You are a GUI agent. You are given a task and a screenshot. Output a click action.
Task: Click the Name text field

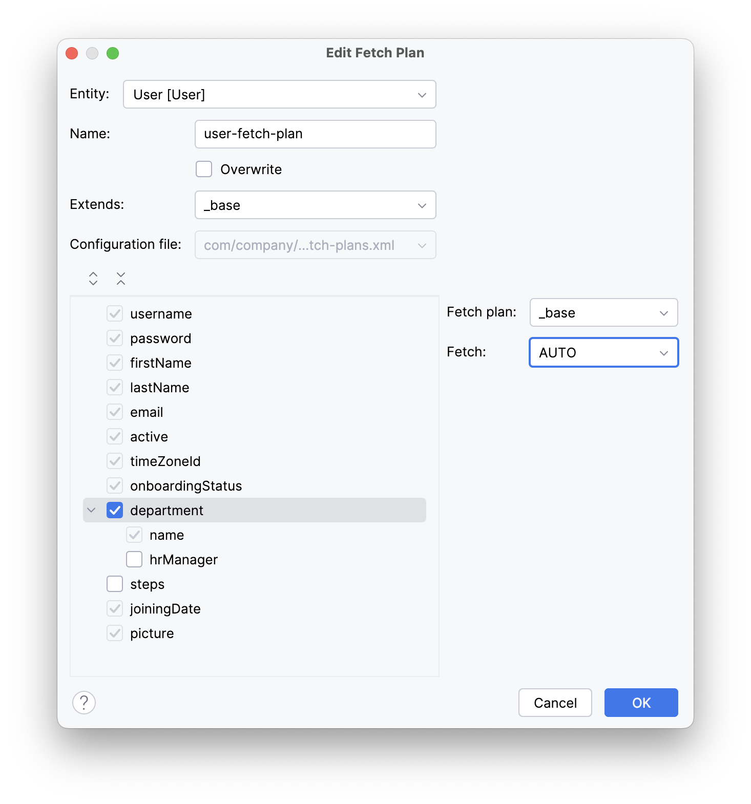pos(315,134)
